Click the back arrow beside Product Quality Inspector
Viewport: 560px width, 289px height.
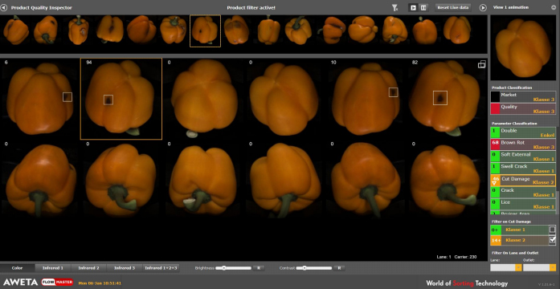click(x=3, y=7)
